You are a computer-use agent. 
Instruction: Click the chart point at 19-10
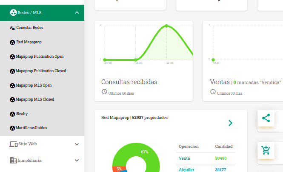point(136,60)
